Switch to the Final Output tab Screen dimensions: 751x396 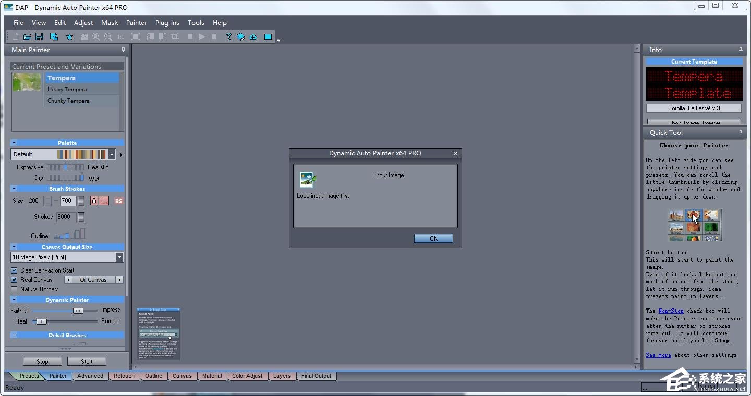tap(316, 376)
